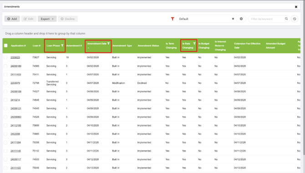The width and height of the screenshot is (305, 173).
Task: Click the Add button
Action: click(12, 19)
